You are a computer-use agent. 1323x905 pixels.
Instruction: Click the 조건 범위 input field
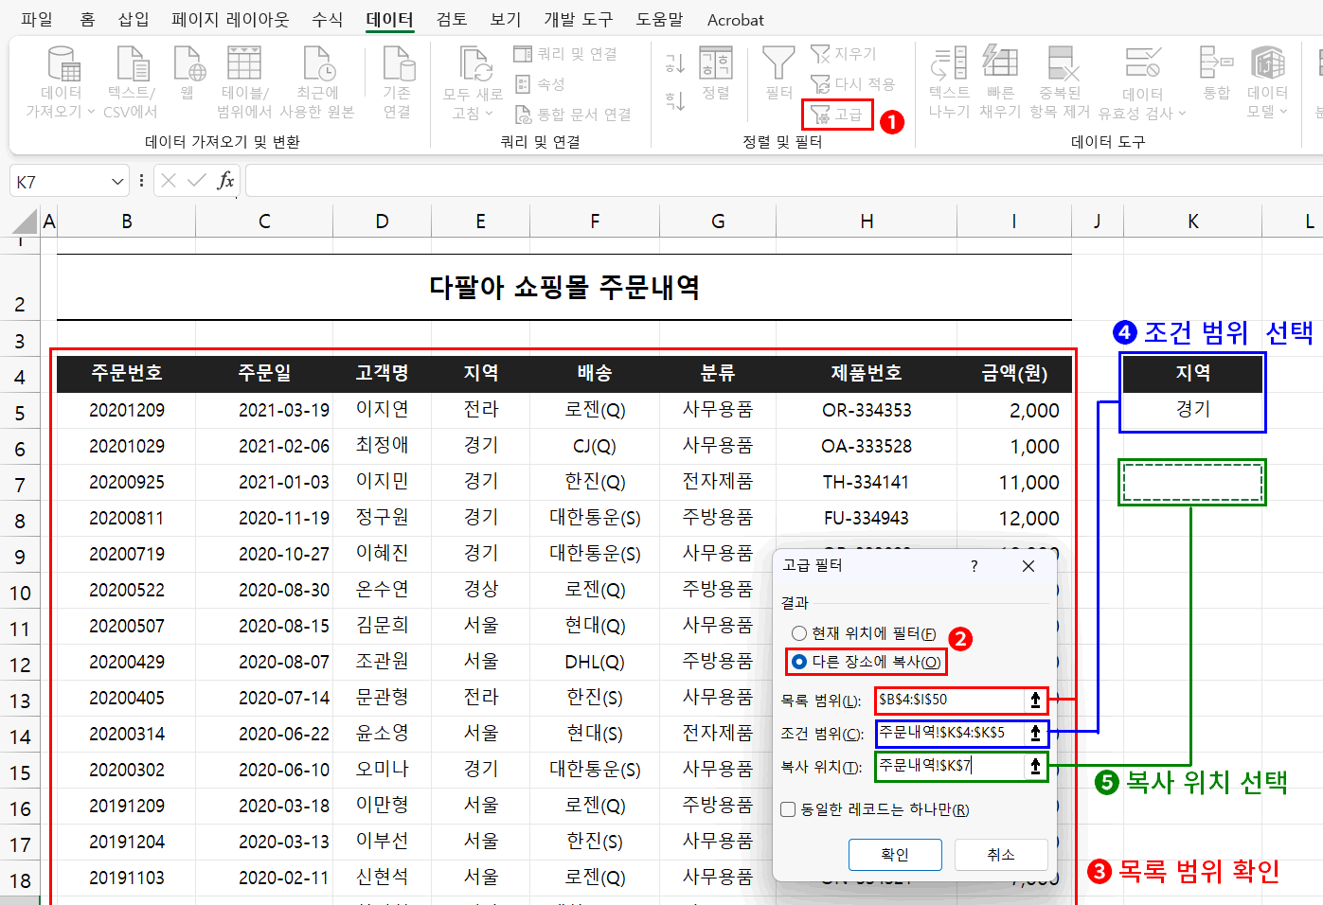tap(951, 733)
